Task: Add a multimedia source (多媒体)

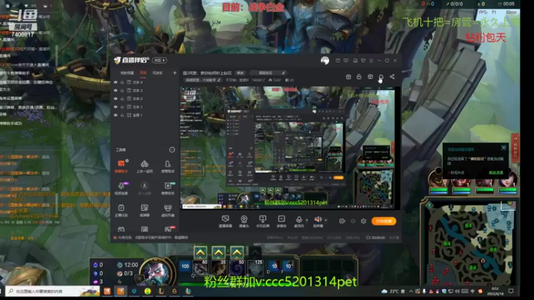Action: 281,221
